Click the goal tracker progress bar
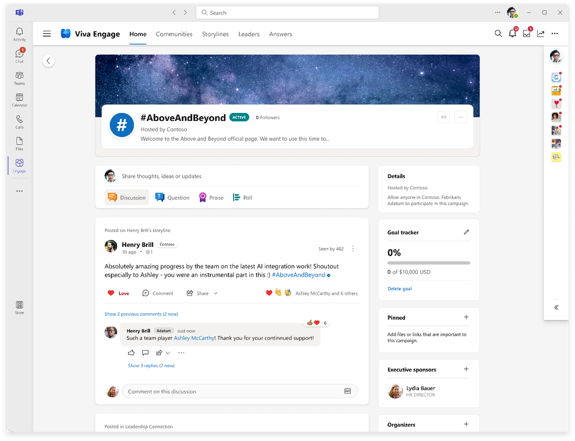The image size is (575, 441). pyautogui.click(x=429, y=263)
